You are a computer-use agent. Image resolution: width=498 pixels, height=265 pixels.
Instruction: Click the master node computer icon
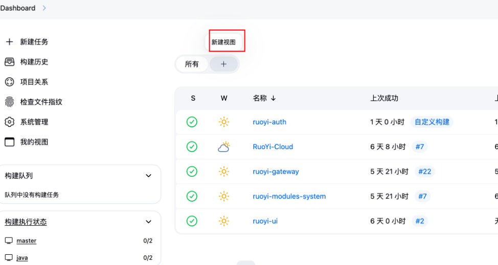[9, 240]
